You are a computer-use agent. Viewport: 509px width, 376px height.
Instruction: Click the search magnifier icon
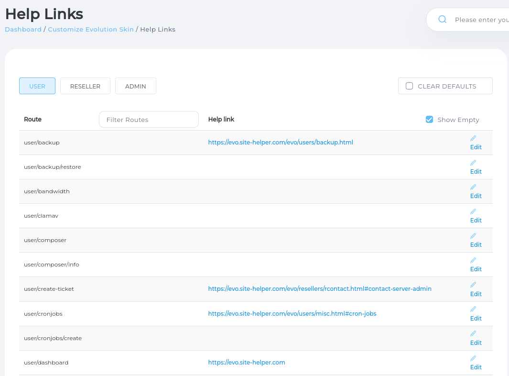tap(442, 20)
